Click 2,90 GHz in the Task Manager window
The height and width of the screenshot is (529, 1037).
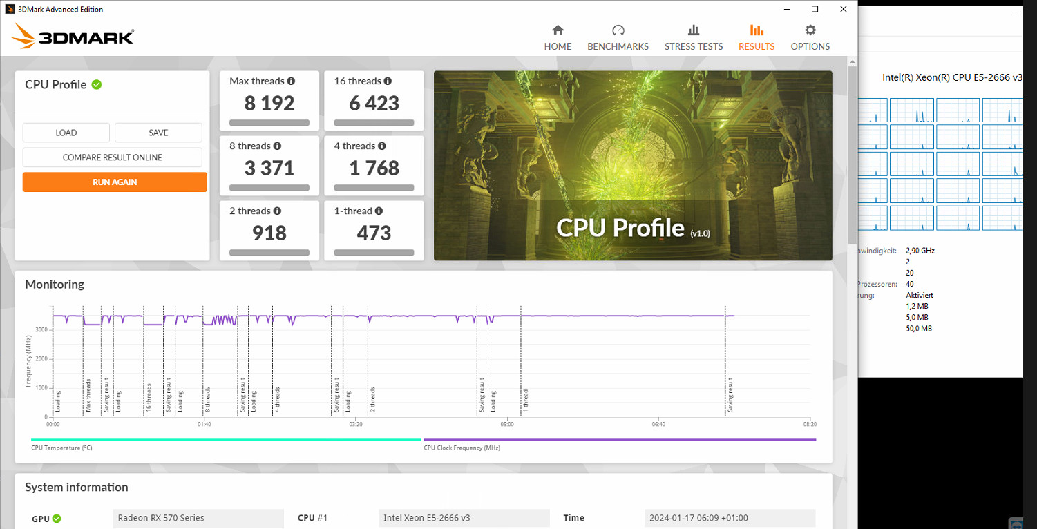[x=920, y=251]
